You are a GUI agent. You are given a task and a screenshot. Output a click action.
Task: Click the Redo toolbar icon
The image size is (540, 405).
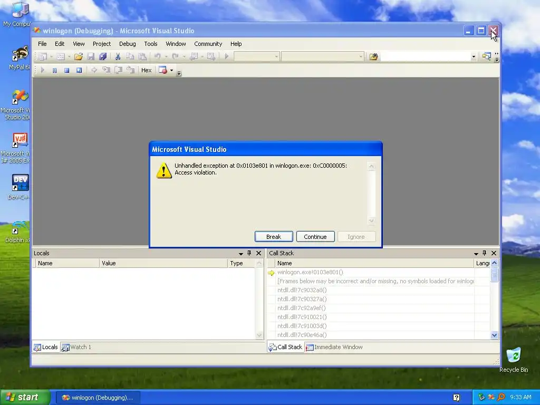[x=175, y=56]
